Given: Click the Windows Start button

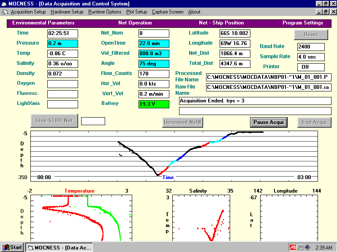Looking at the screenshot, I should click(13, 247).
